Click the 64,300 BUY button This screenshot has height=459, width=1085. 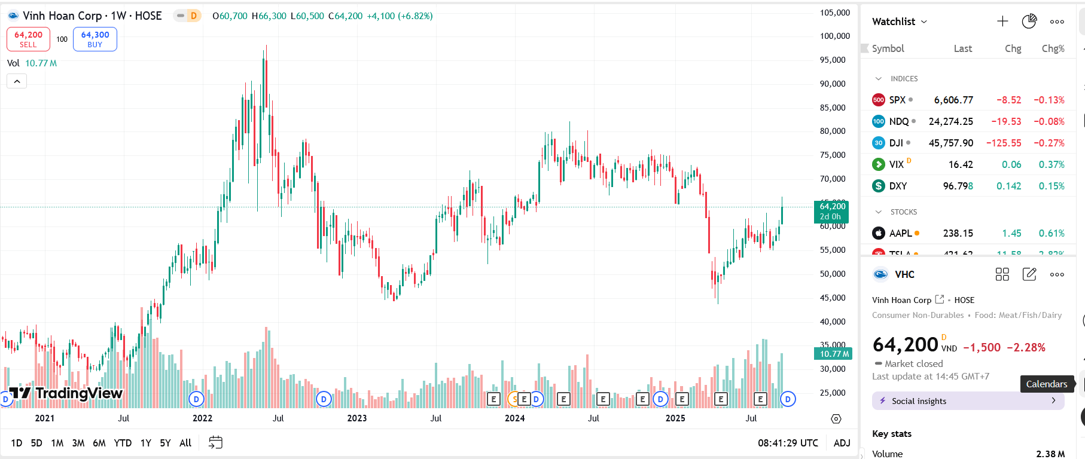click(95, 39)
